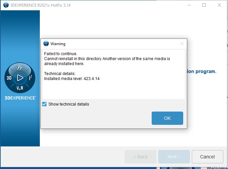The image size is (228, 169).
Task: Click 'Installed media level: 423.4.14' text
Action: point(72,79)
